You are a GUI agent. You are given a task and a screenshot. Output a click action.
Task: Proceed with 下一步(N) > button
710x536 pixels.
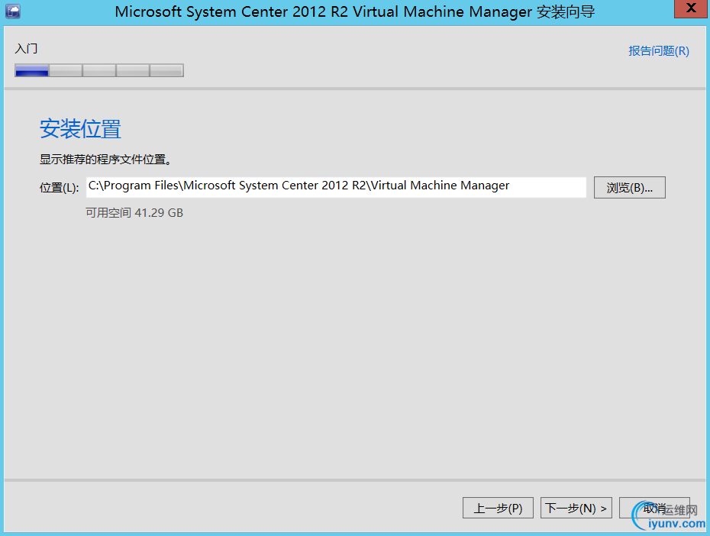(576, 508)
